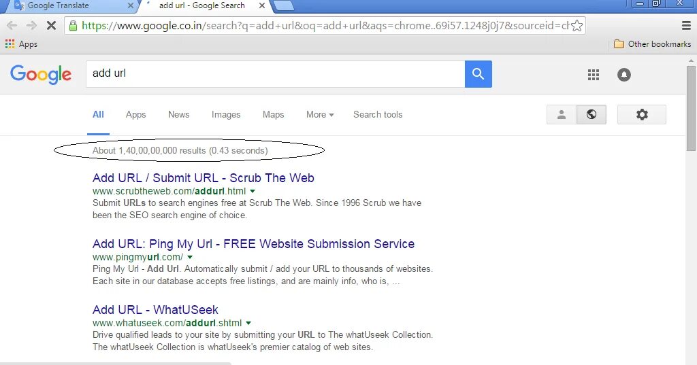Click the Apps bookmarks shortcut icon
This screenshot has width=697, height=365.
tap(10, 44)
